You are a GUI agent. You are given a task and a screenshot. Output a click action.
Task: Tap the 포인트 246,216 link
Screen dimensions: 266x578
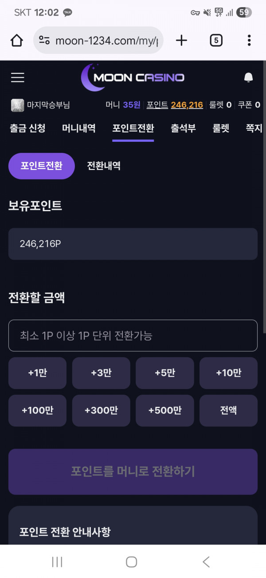[175, 105]
